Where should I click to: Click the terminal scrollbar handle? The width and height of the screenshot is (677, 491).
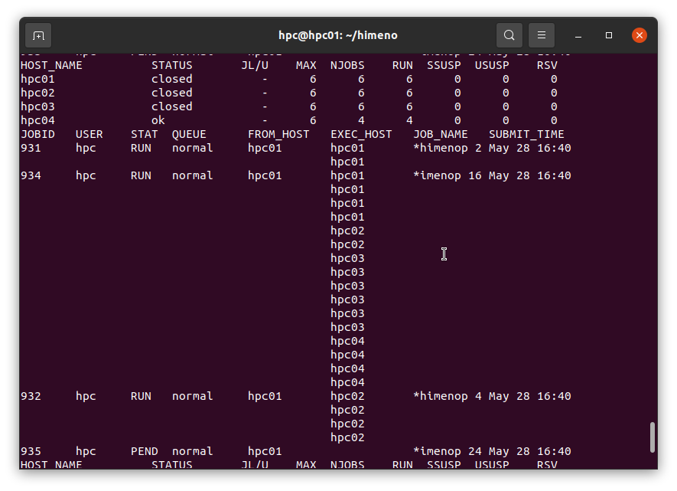tap(652, 437)
